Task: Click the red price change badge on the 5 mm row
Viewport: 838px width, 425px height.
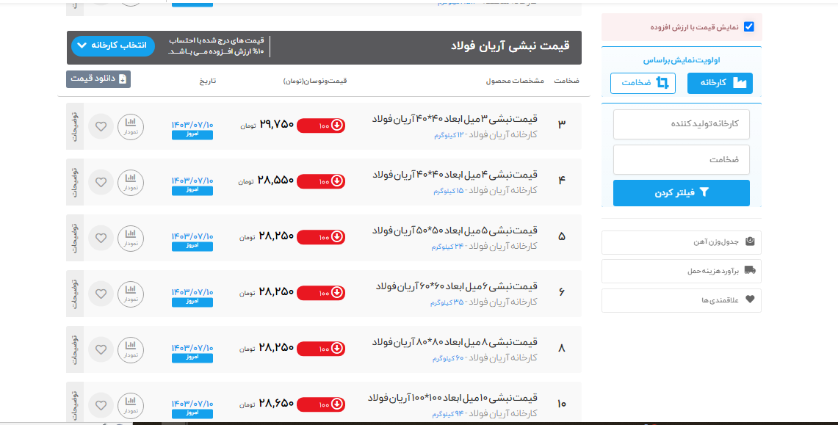Action: (321, 236)
